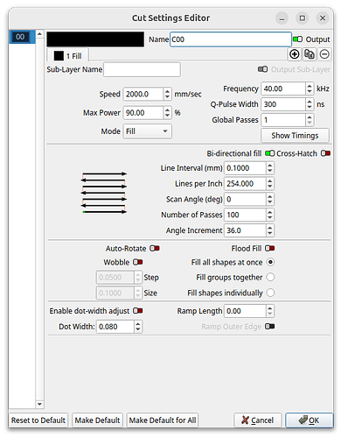Click the black layer color bar
The width and height of the screenshot is (341, 438).
pos(95,39)
